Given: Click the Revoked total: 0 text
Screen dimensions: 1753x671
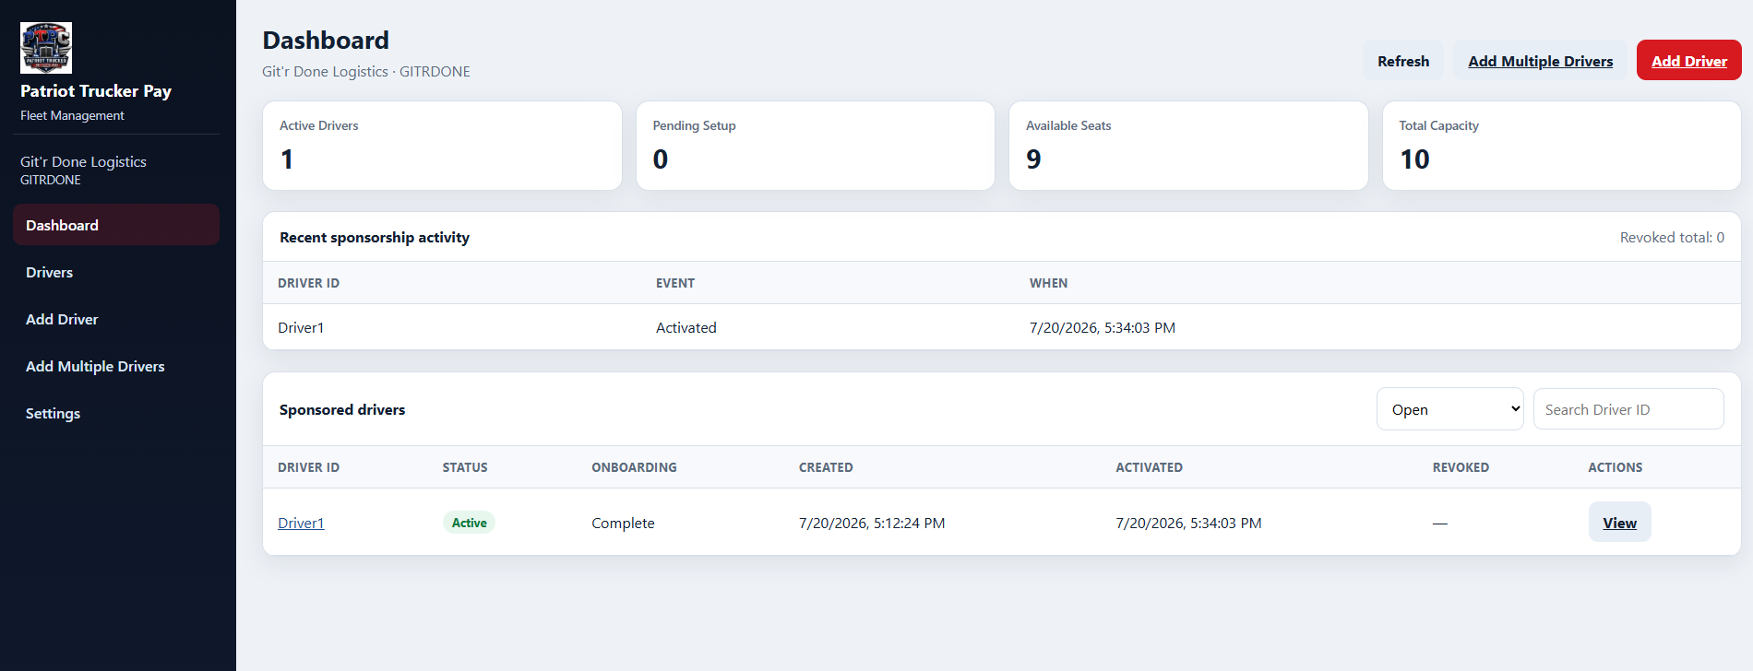Looking at the screenshot, I should 1672,237.
